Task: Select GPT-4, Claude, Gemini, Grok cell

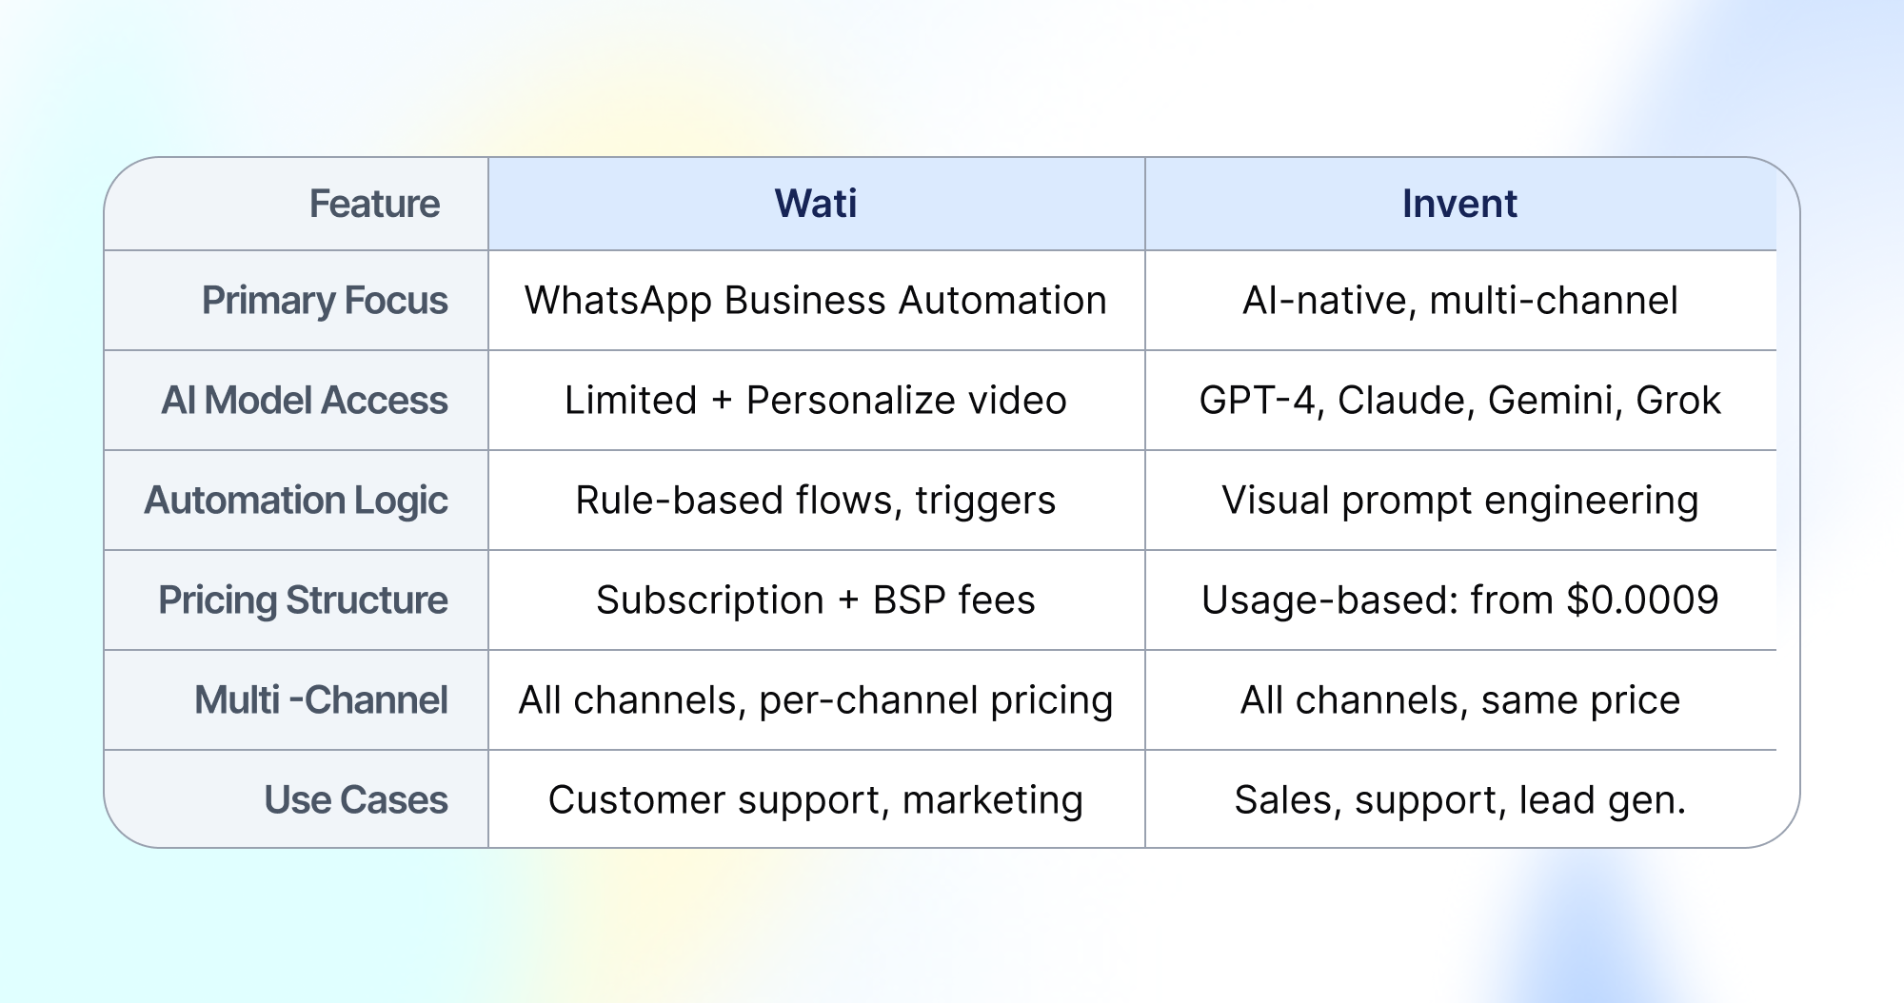Action: click(1460, 401)
